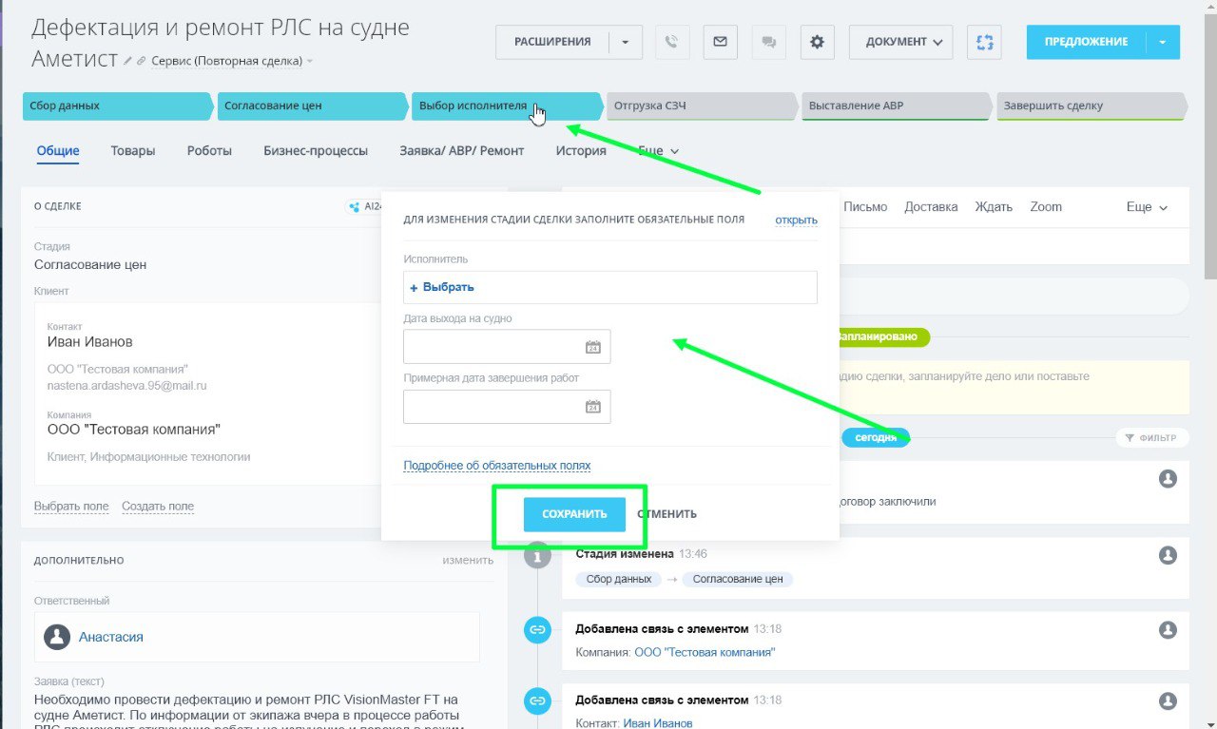
Task: Click the phone call icon in the header
Action: [672, 42]
